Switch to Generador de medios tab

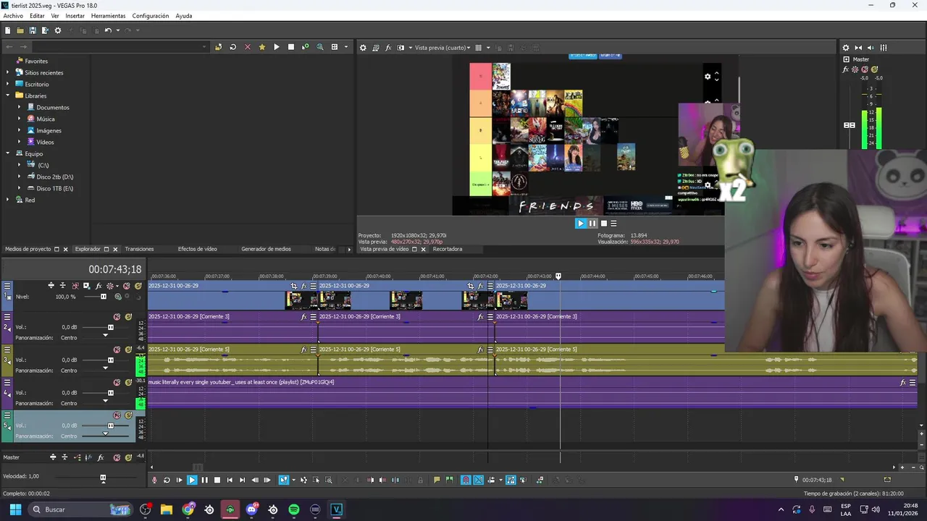266,249
